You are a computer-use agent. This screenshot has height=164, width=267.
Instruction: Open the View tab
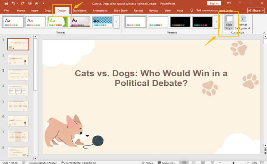(x=167, y=11)
